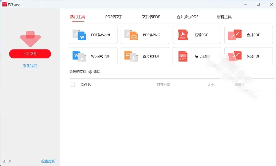Viewport: 276px width, 166px height.
Task: Maximize the PDFgear window
Action: click(x=258, y=4)
